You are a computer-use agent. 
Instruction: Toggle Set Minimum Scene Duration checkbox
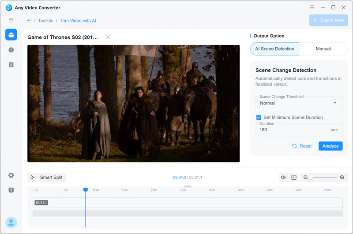coord(259,117)
